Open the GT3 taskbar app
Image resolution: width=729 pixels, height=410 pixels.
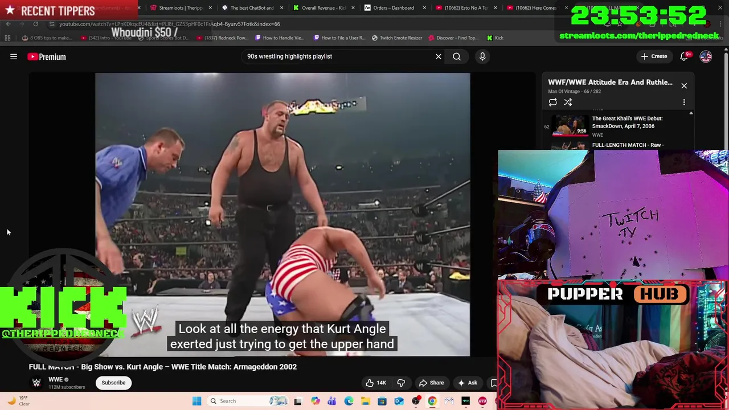click(482, 401)
